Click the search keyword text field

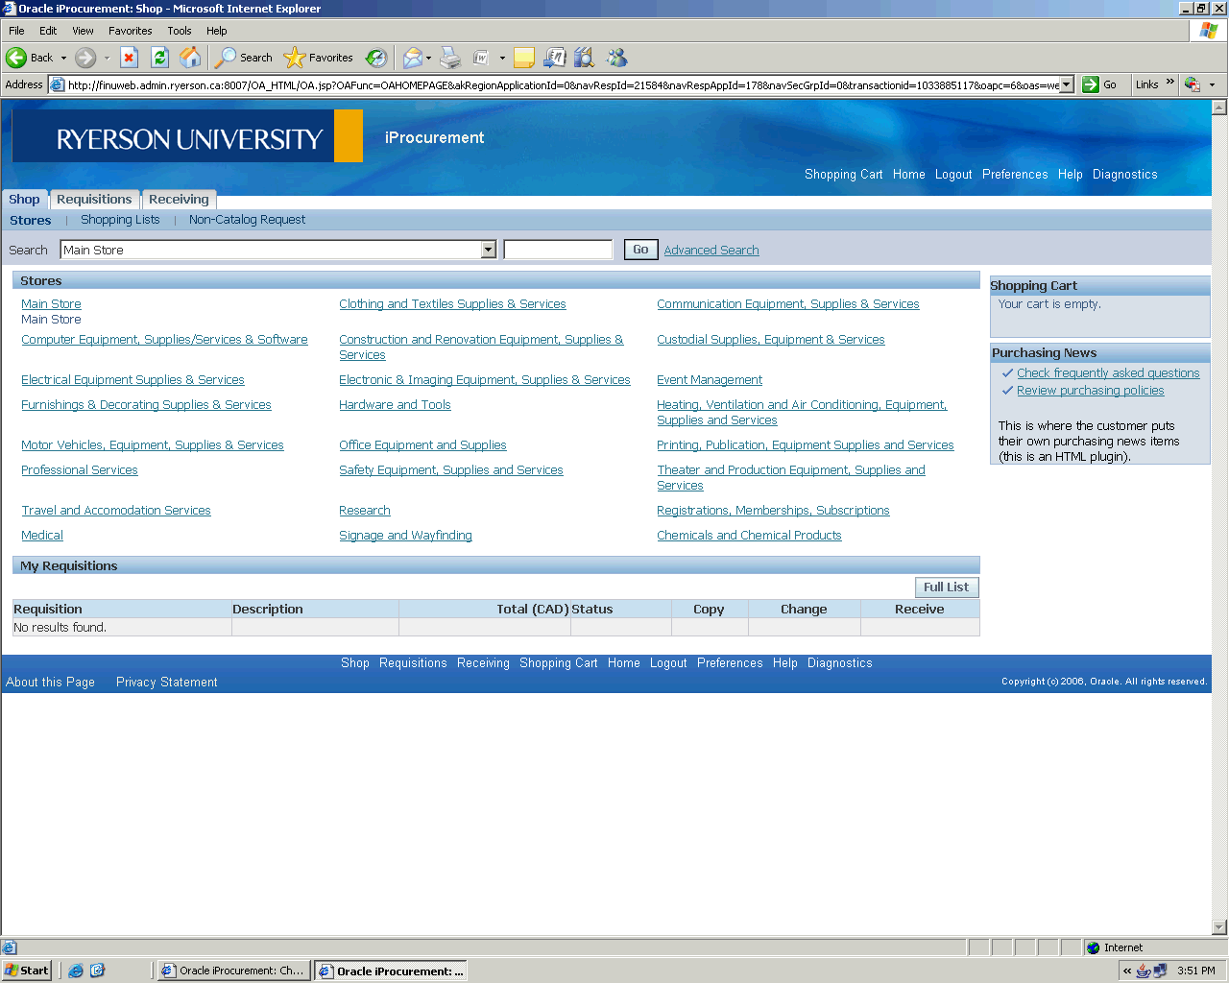tap(558, 251)
